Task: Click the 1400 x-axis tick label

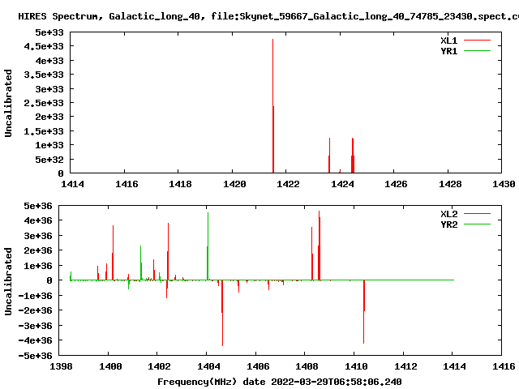Action: tap(110, 366)
